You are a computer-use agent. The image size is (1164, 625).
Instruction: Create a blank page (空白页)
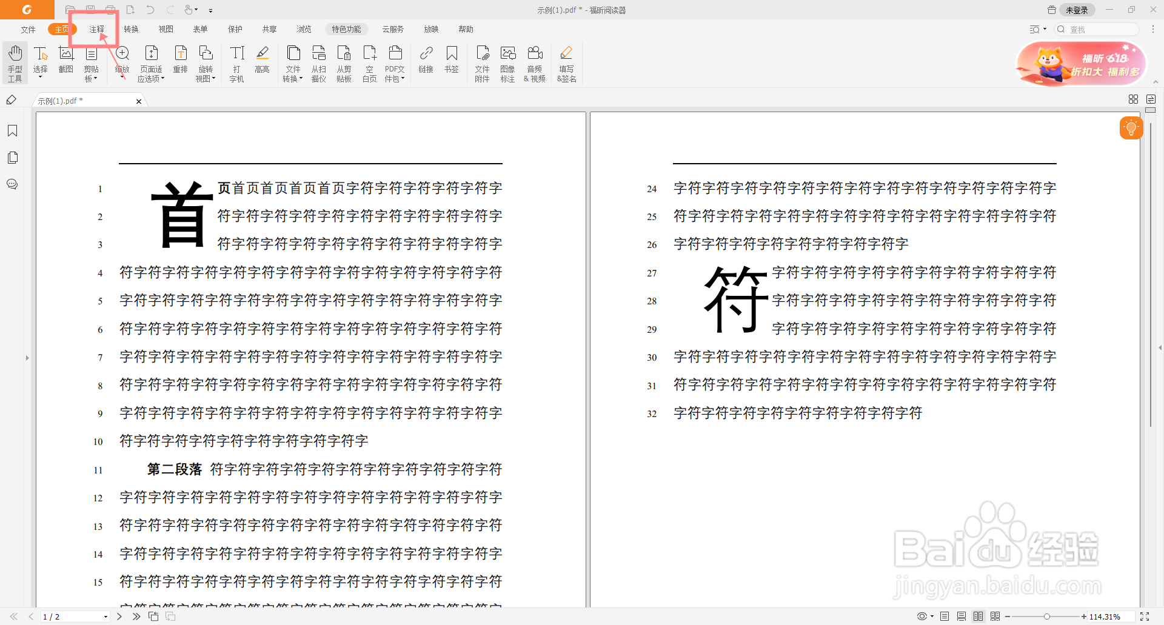point(370,63)
